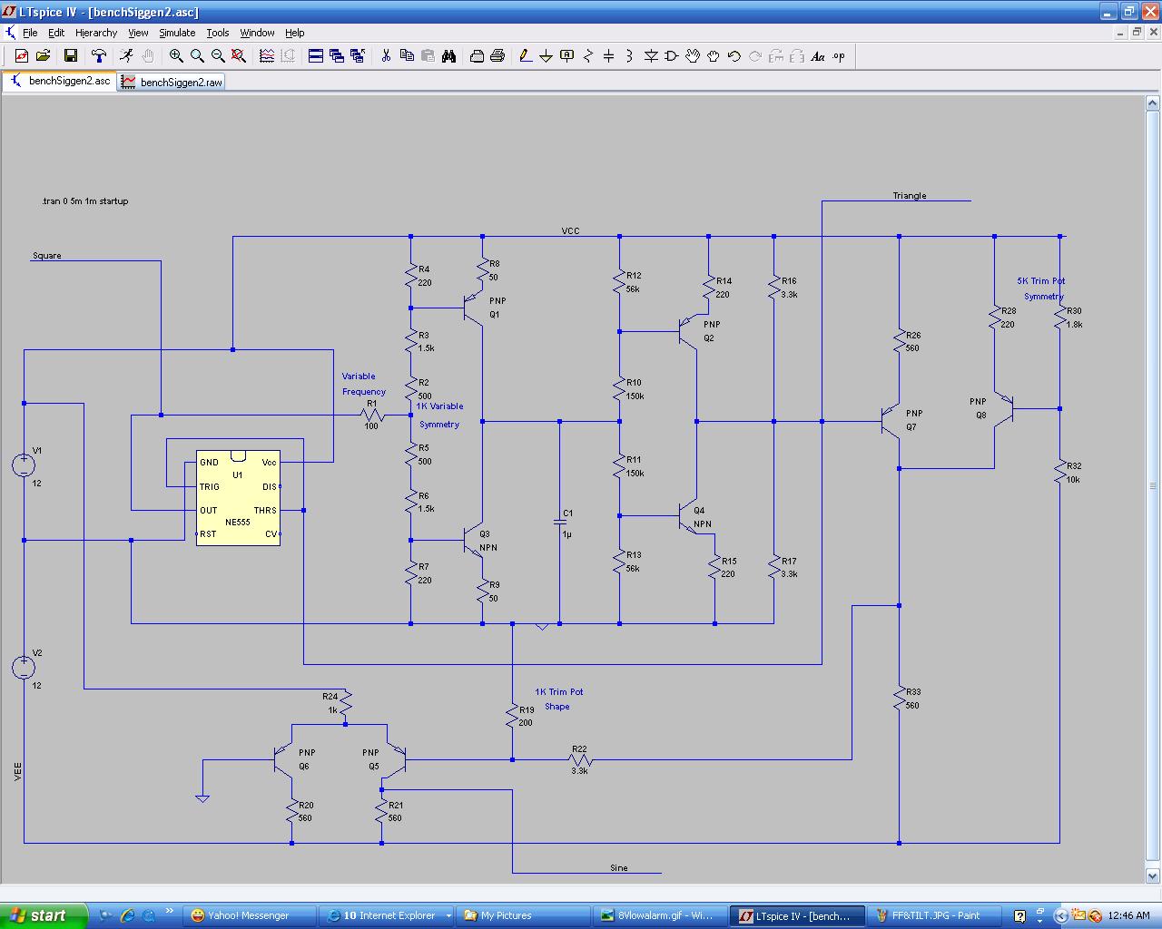
Task: Open the 10 Internet Explorer taskbar group
Action: 387,915
